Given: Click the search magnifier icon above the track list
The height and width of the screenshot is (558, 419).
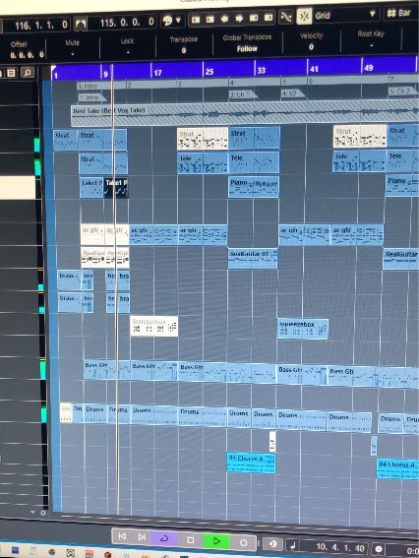Looking at the screenshot, I should [x=27, y=73].
